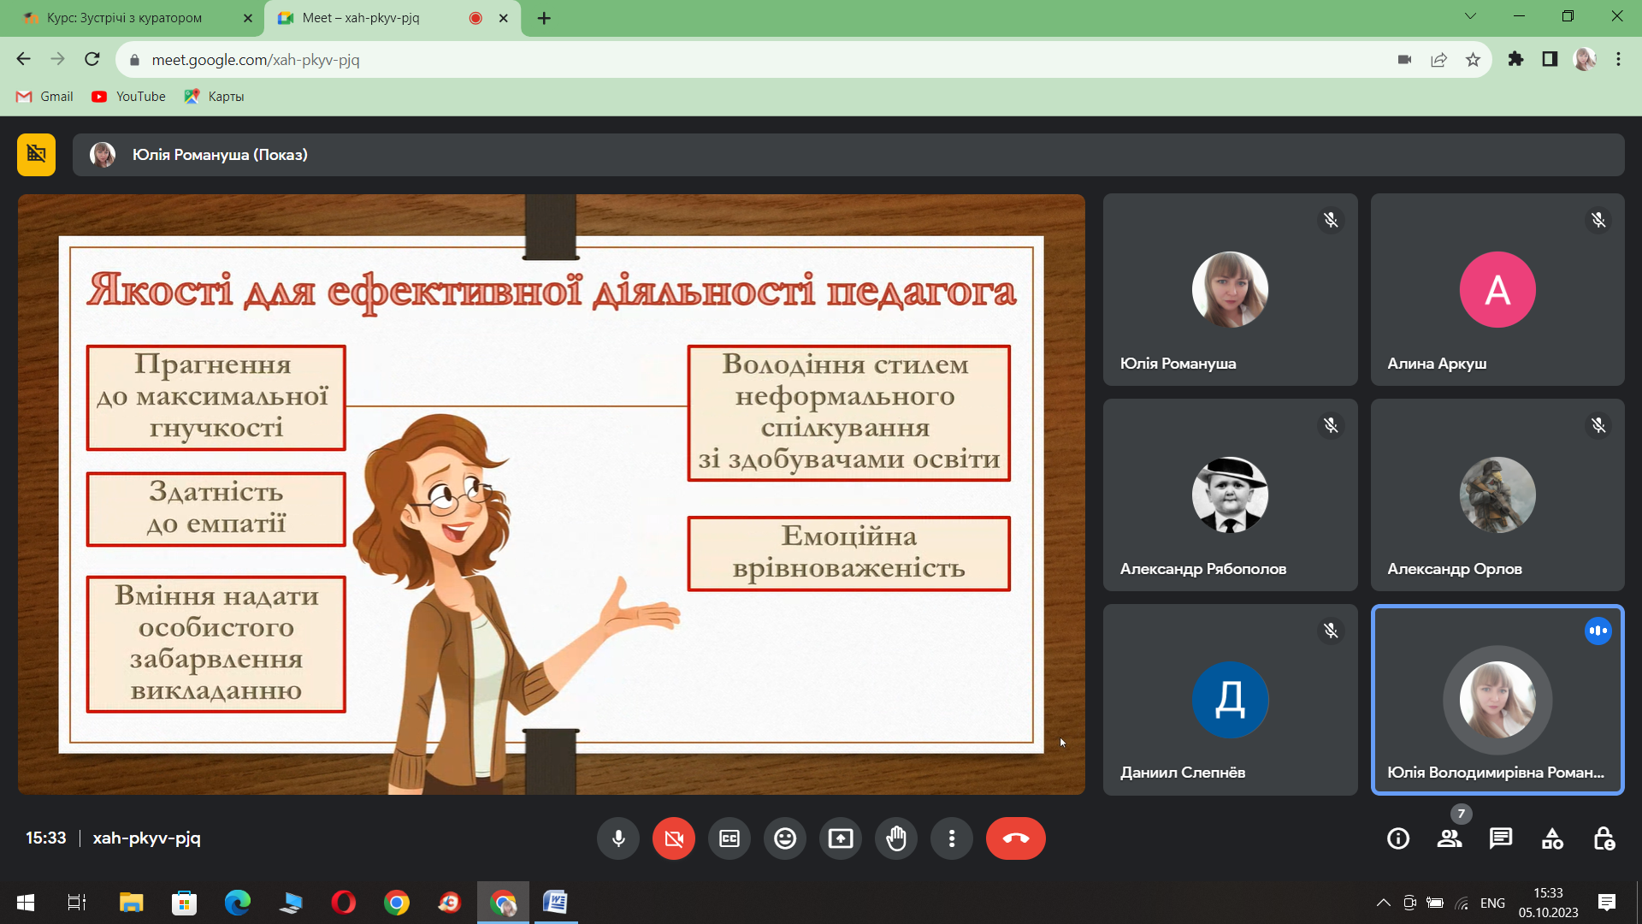This screenshot has width=1642, height=924.
Task: Switch the ENG input language indicator
Action: (x=1492, y=903)
